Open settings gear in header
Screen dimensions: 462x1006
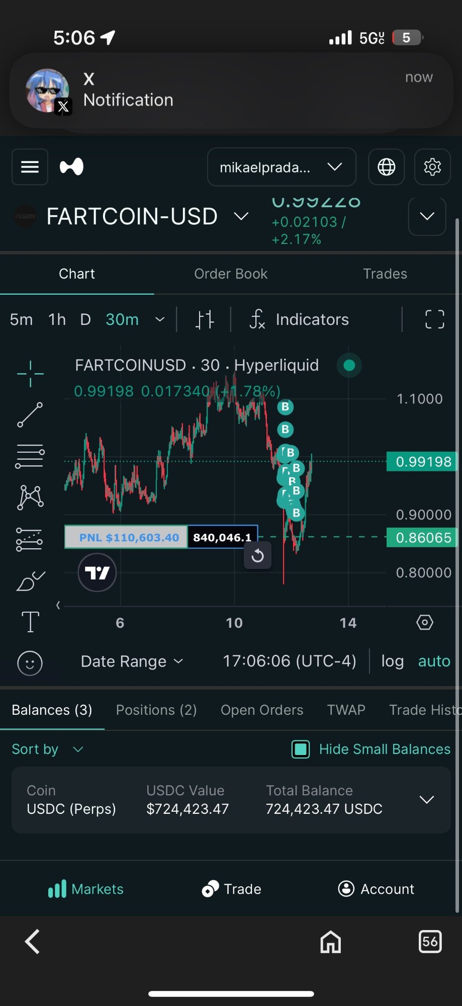click(432, 167)
